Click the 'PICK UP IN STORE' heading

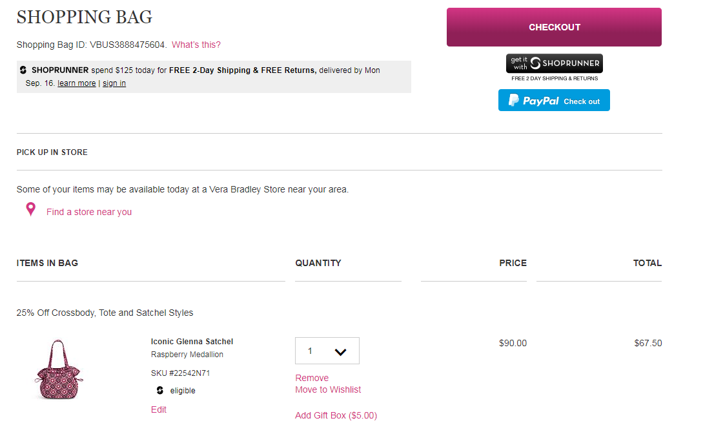[x=52, y=152]
